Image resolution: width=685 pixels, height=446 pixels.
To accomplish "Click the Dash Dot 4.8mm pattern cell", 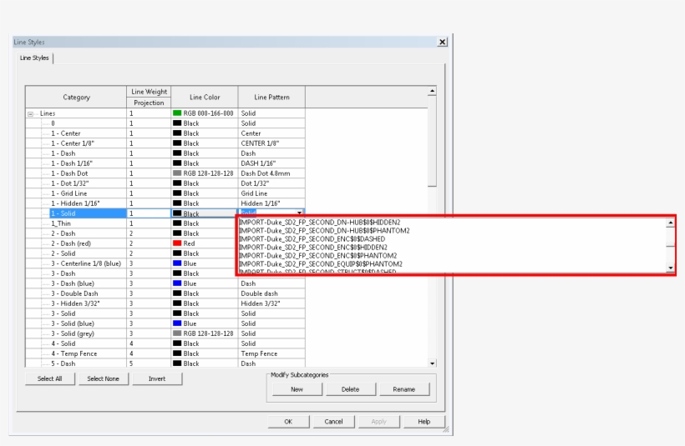I will tap(271, 173).
